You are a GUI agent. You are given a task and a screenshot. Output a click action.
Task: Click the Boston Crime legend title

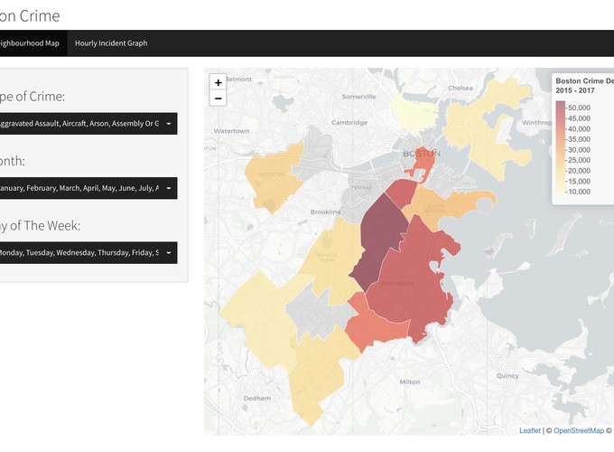click(584, 86)
